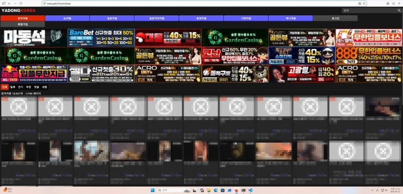Image resolution: width=403 pixels, height=194 pixels.
Task: Go back using the browser back arrow
Action: coord(9,4)
